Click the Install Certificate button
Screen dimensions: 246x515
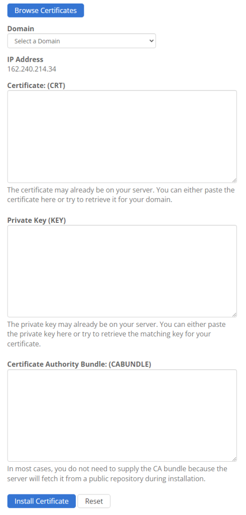tap(42, 501)
